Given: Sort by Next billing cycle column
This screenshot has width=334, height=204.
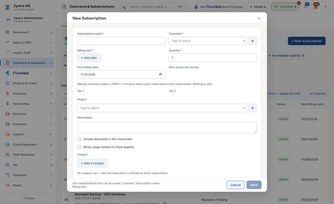Looking at the screenshot, I should pos(313,104).
